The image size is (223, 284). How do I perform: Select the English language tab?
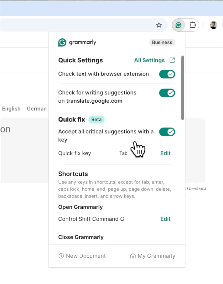tap(11, 109)
